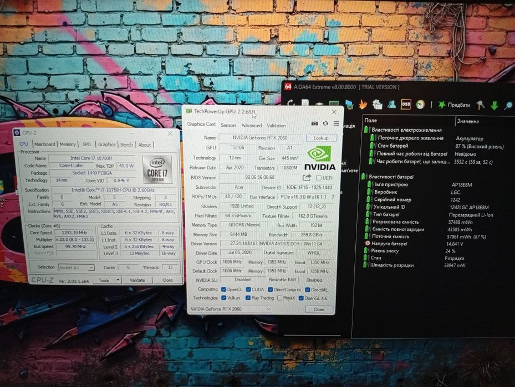Click CPU-Z Validate button

(x=137, y=280)
